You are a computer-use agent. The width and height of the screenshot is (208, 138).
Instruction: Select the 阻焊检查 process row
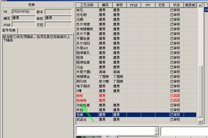(x=136, y=62)
